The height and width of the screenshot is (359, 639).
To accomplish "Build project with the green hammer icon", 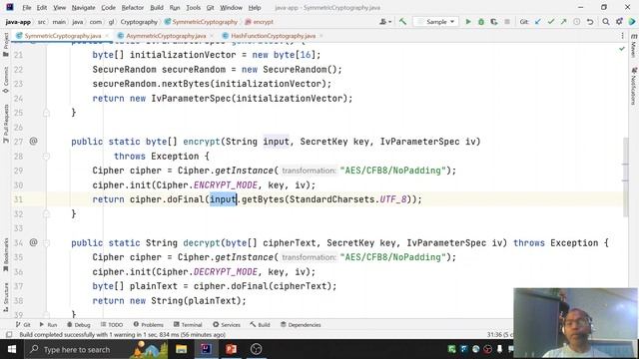I will [402, 22].
